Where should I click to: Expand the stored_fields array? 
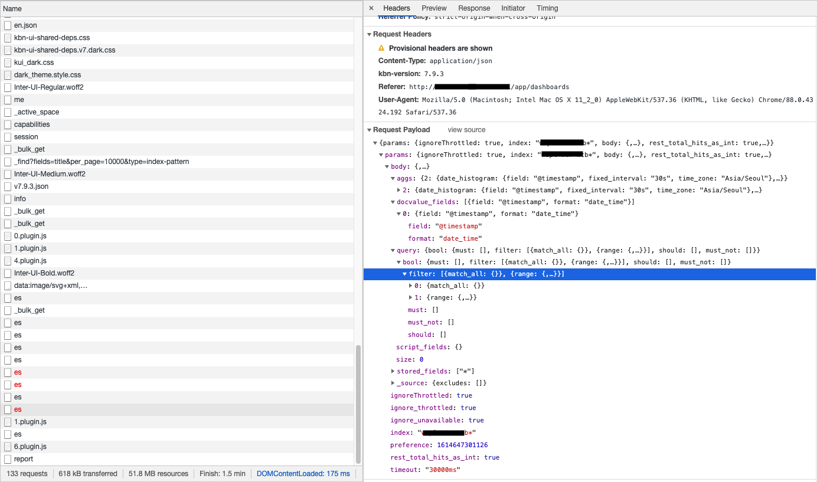point(393,371)
